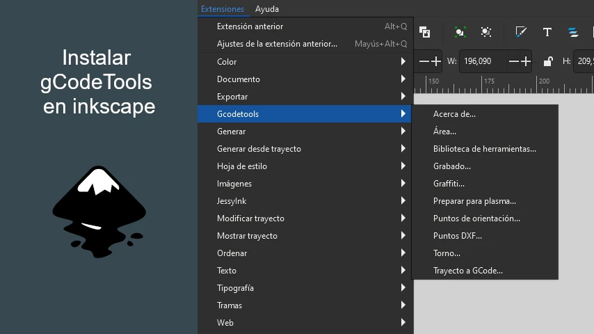This screenshot has width=594, height=334.
Task: Open the Ordenar menu entry
Action: click(x=304, y=253)
